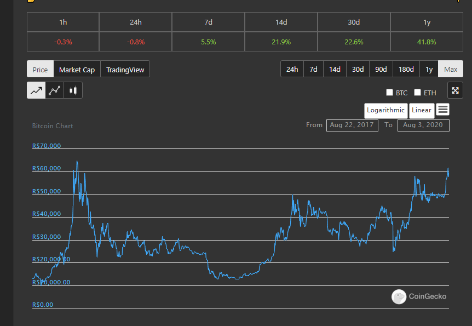472x326 pixels.
Task: Switch chart scale to Logarithmic
Action: click(x=385, y=111)
